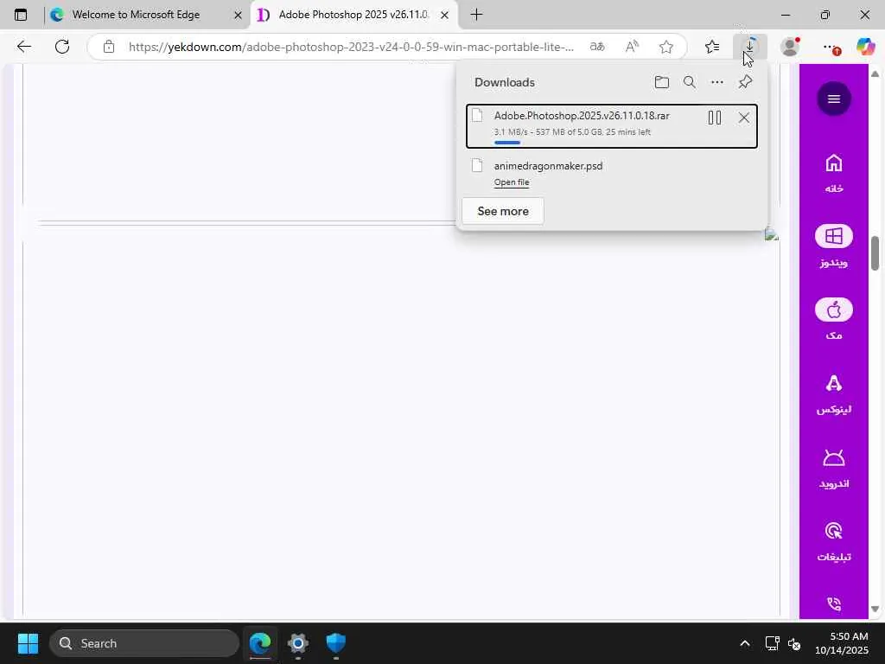
Task: Pin the Downloads panel
Action: [x=745, y=82]
